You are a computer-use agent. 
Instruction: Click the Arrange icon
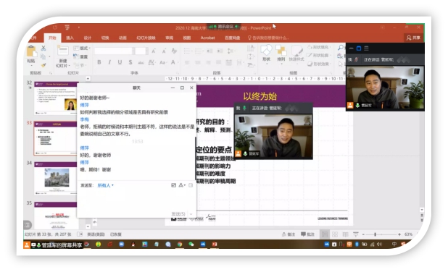[281, 51]
